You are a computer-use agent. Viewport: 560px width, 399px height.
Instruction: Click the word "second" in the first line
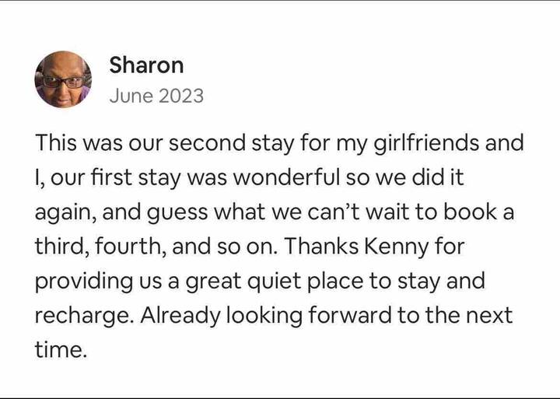[x=205, y=144]
